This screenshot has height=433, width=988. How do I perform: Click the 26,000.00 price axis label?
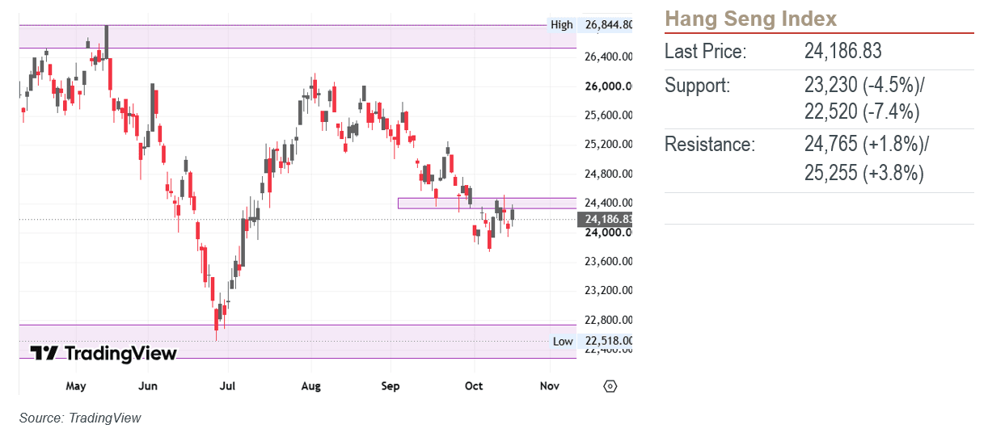608,86
